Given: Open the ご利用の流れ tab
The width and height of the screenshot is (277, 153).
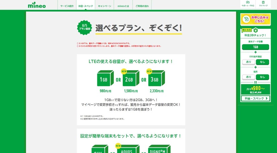Looking at the screenshot, I should tap(142, 6).
